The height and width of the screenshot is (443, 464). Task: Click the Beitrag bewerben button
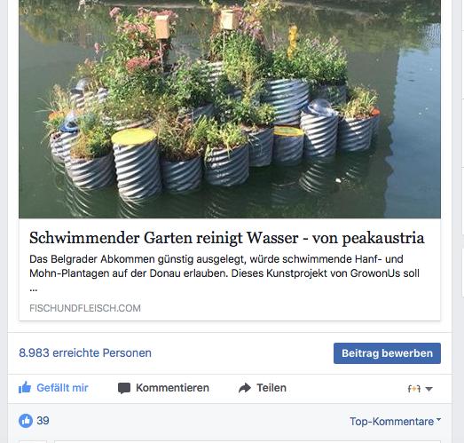pyautogui.click(x=387, y=353)
